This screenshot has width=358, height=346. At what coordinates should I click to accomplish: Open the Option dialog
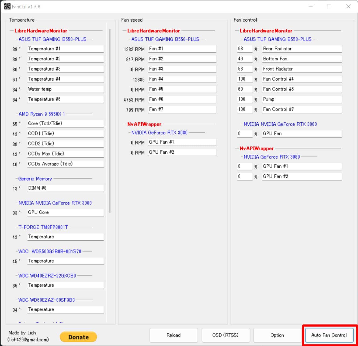pos(277,335)
